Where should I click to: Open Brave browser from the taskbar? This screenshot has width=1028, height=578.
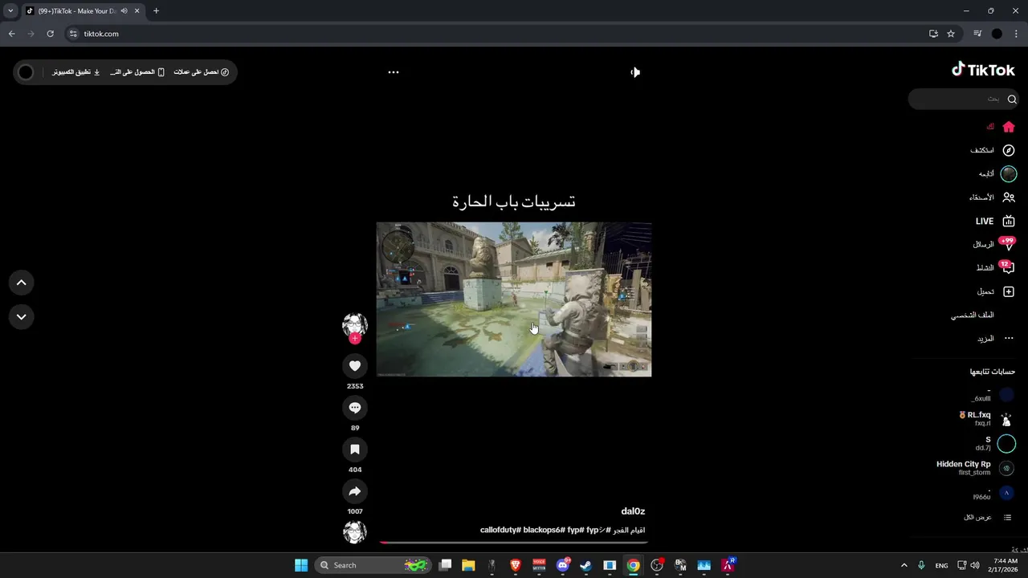tap(516, 565)
